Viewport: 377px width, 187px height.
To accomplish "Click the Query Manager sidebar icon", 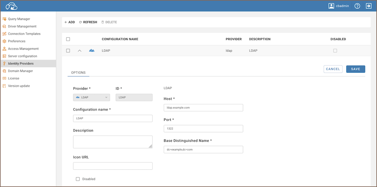I will tap(4, 19).
